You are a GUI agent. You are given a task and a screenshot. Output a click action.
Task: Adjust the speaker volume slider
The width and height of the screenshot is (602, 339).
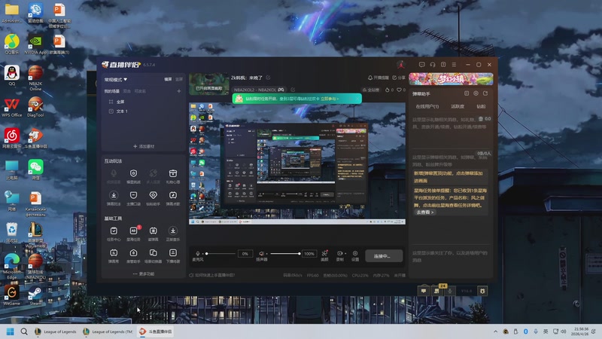point(285,254)
